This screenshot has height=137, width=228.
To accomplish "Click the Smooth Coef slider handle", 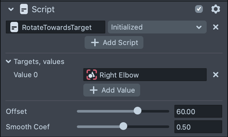I will 123,126.
